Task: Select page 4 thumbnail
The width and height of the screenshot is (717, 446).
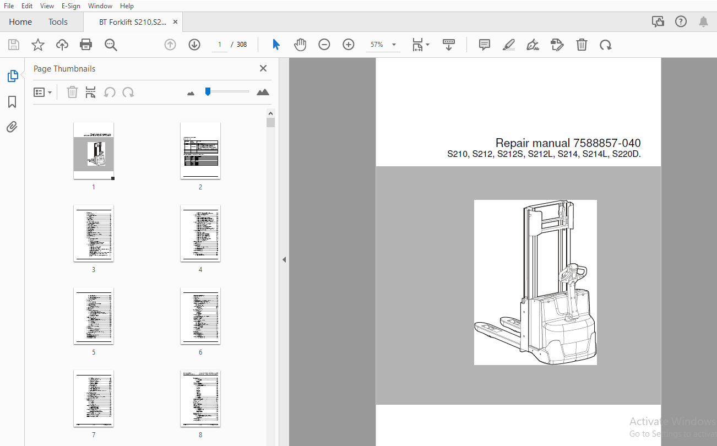Action: (200, 233)
